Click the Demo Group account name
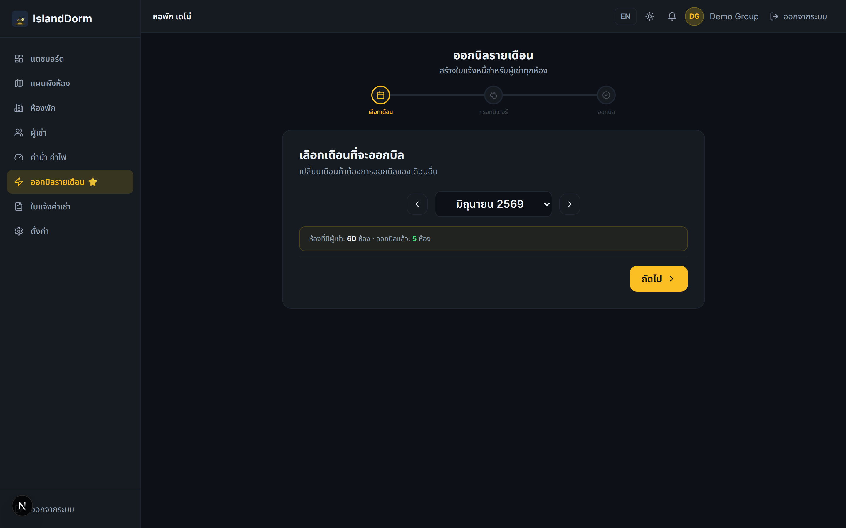 click(734, 16)
